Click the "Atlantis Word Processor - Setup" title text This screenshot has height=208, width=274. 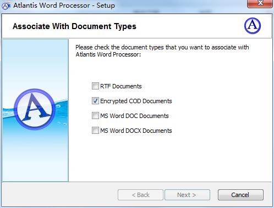tap(64, 5)
